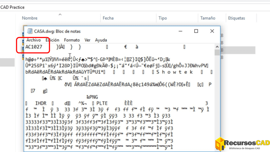Select the highlighted file row in Explorer
270x152 pixels.
coord(237,50)
